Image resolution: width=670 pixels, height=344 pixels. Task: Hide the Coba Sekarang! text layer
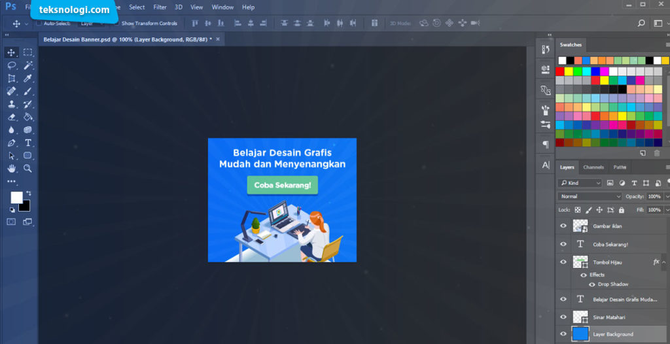coord(563,244)
